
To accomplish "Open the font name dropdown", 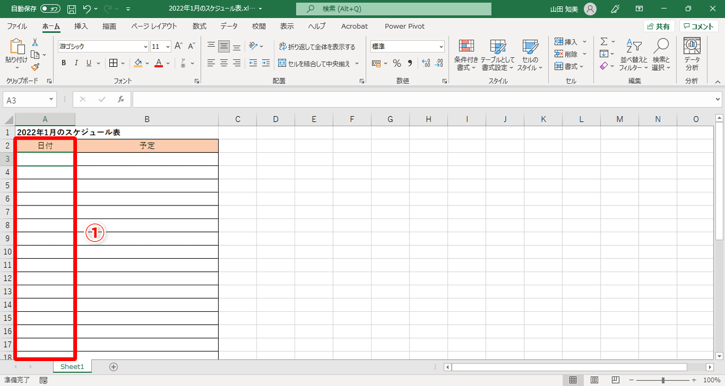I will (146, 46).
